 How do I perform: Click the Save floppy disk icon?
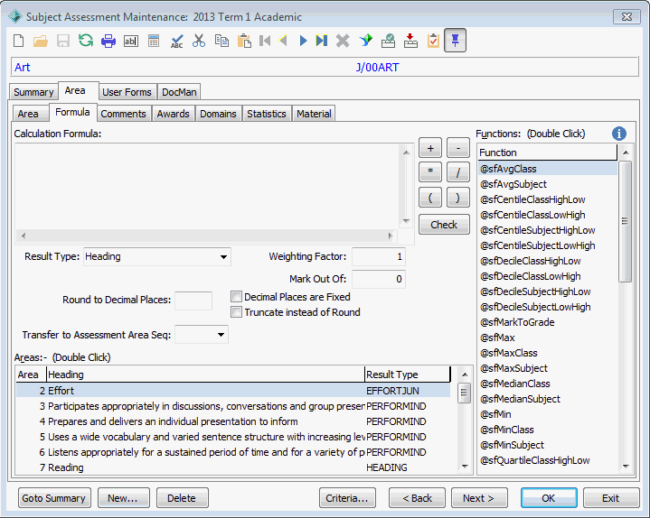[63, 41]
